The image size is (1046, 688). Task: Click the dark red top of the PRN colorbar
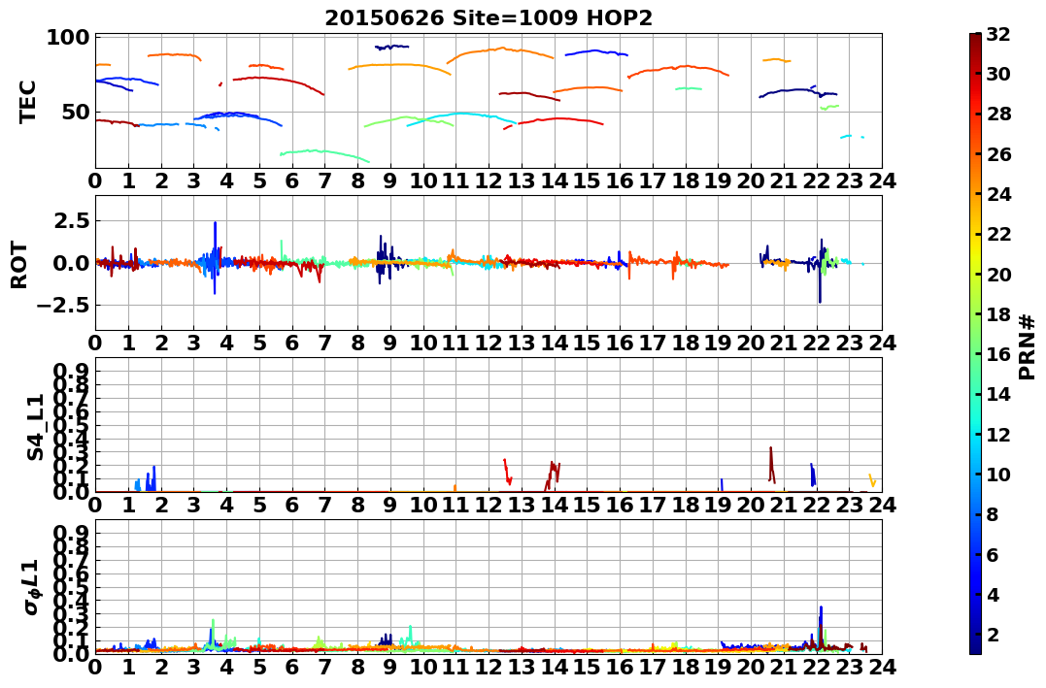(x=975, y=39)
